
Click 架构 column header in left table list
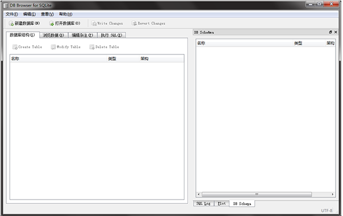[161, 59]
